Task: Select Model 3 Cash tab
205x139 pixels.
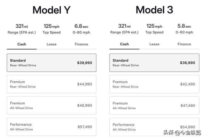Action: click(124, 44)
